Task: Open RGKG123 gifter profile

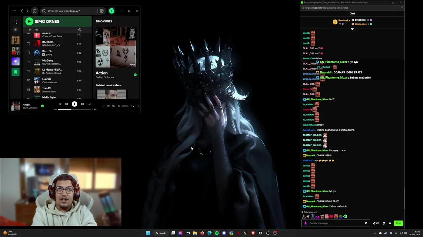Action: [360, 20]
